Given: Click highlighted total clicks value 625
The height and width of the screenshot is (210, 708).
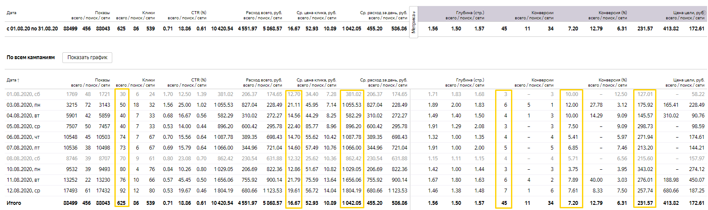Looking at the screenshot, I should coord(122,203).
